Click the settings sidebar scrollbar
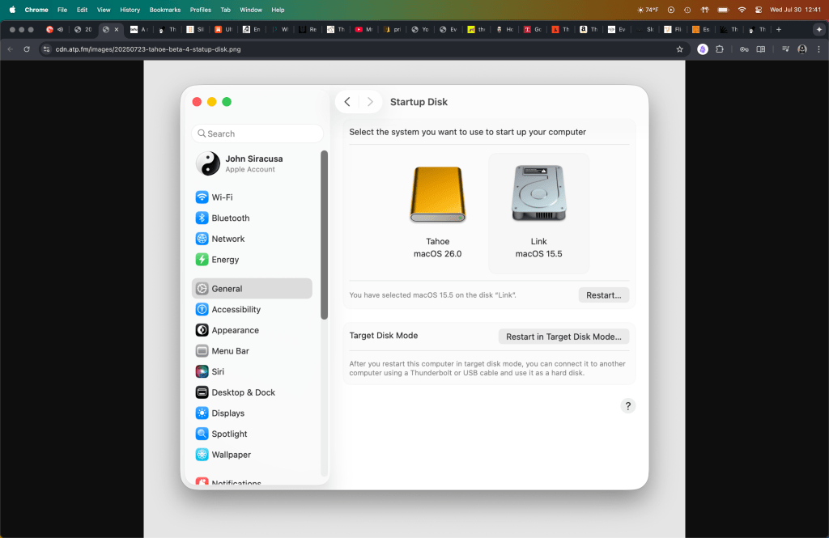This screenshot has height=538, width=829. pos(325,235)
